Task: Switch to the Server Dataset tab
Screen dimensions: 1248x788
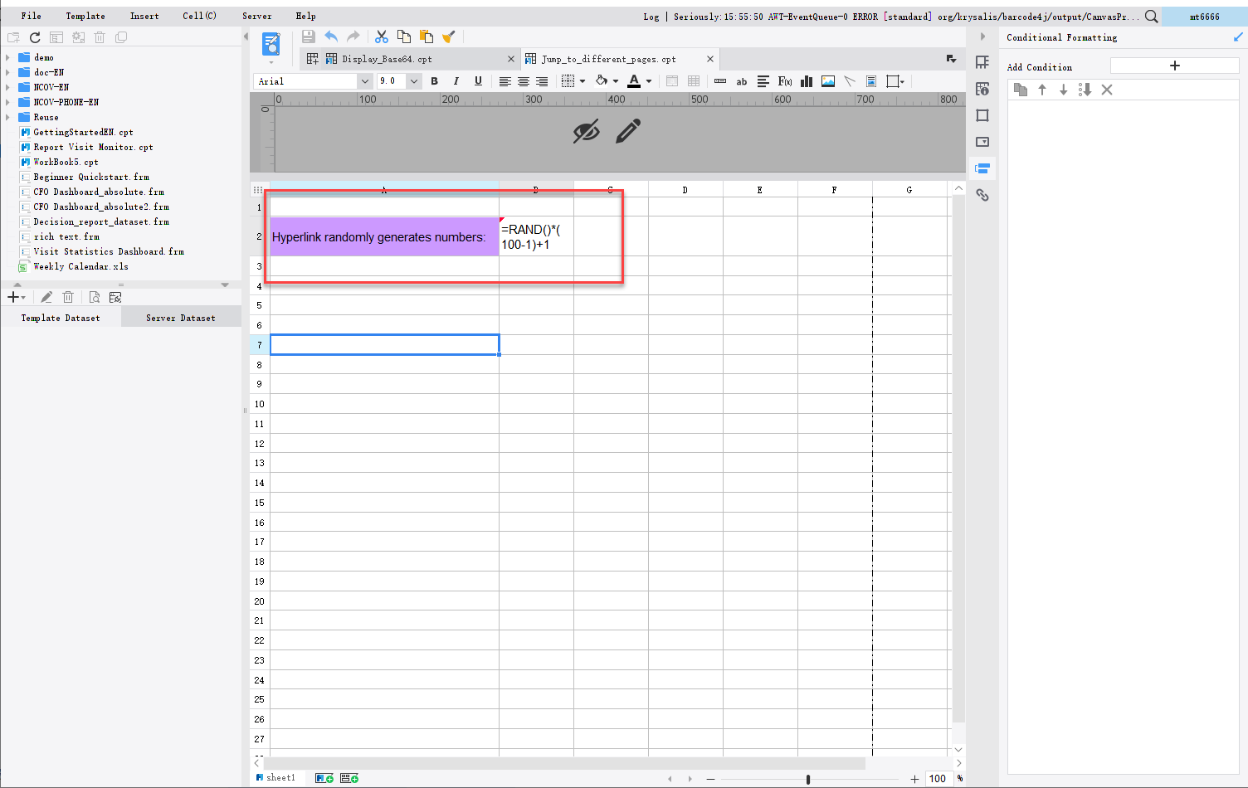Action: tap(181, 318)
